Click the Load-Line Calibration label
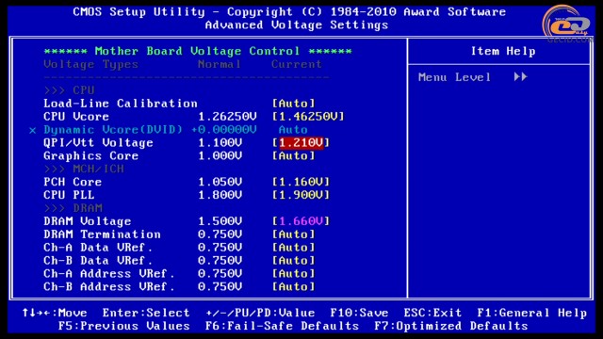This screenshot has width=603, height=339. pos(121,104)
